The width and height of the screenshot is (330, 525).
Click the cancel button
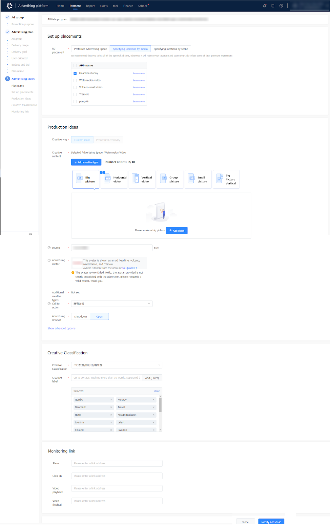click(x=245, y=522)
